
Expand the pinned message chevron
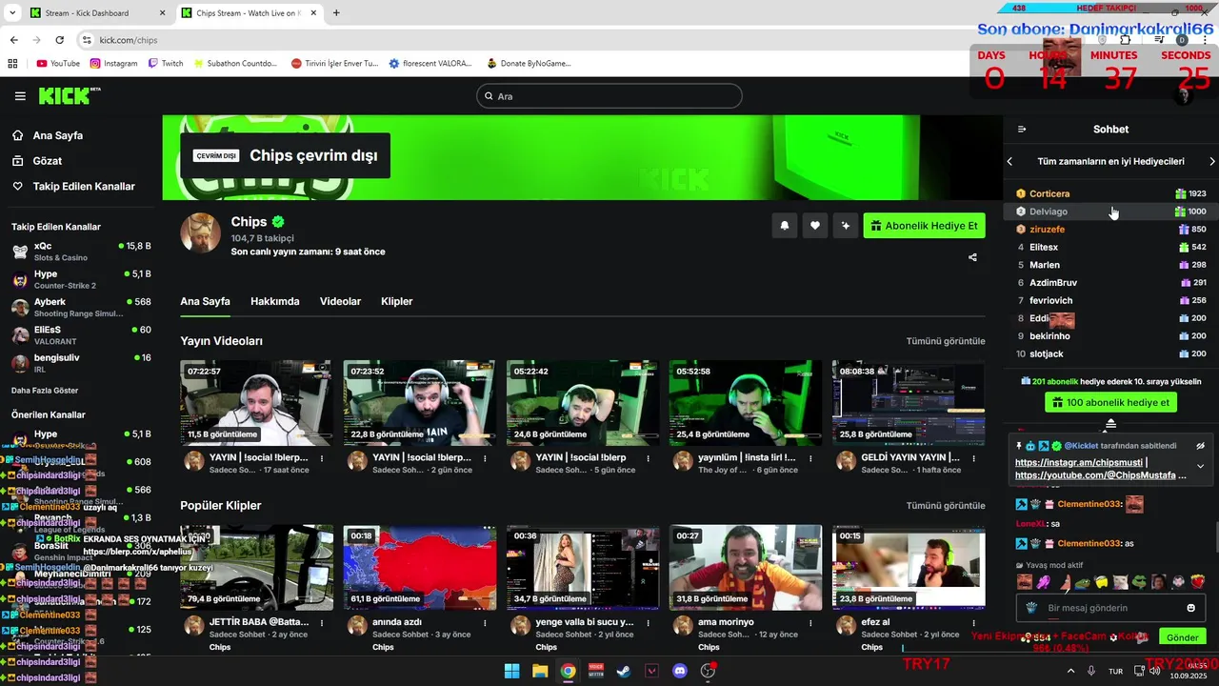1200,467
